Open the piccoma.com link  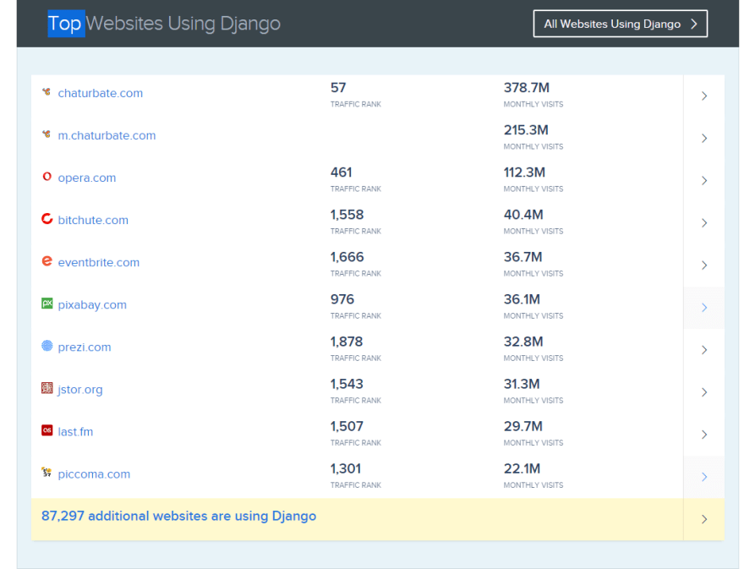point(94,474)
